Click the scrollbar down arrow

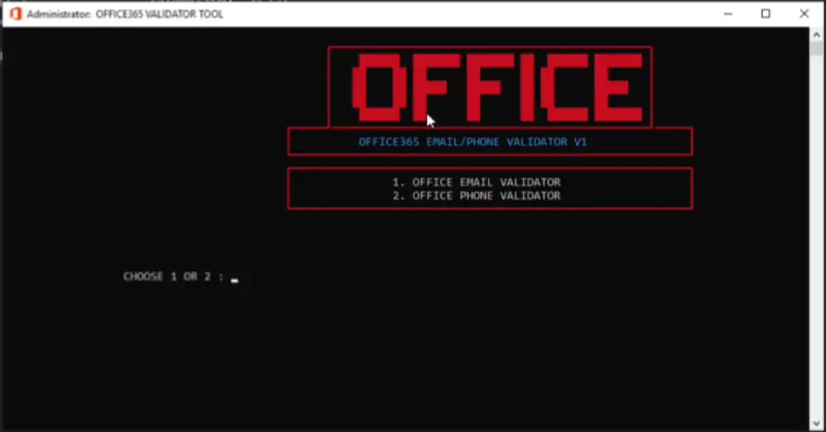pos(816,423)
